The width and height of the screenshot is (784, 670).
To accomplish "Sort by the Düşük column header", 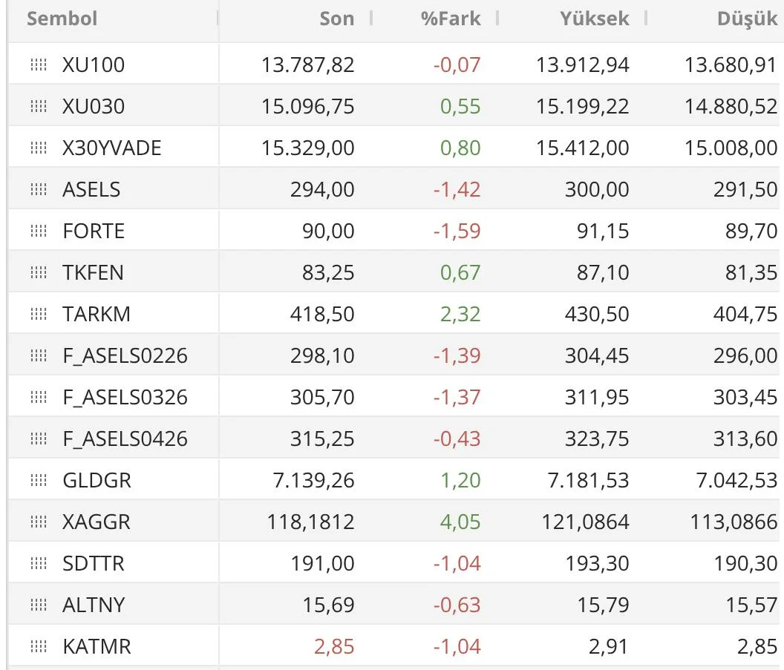I will [x=746, y=19].
